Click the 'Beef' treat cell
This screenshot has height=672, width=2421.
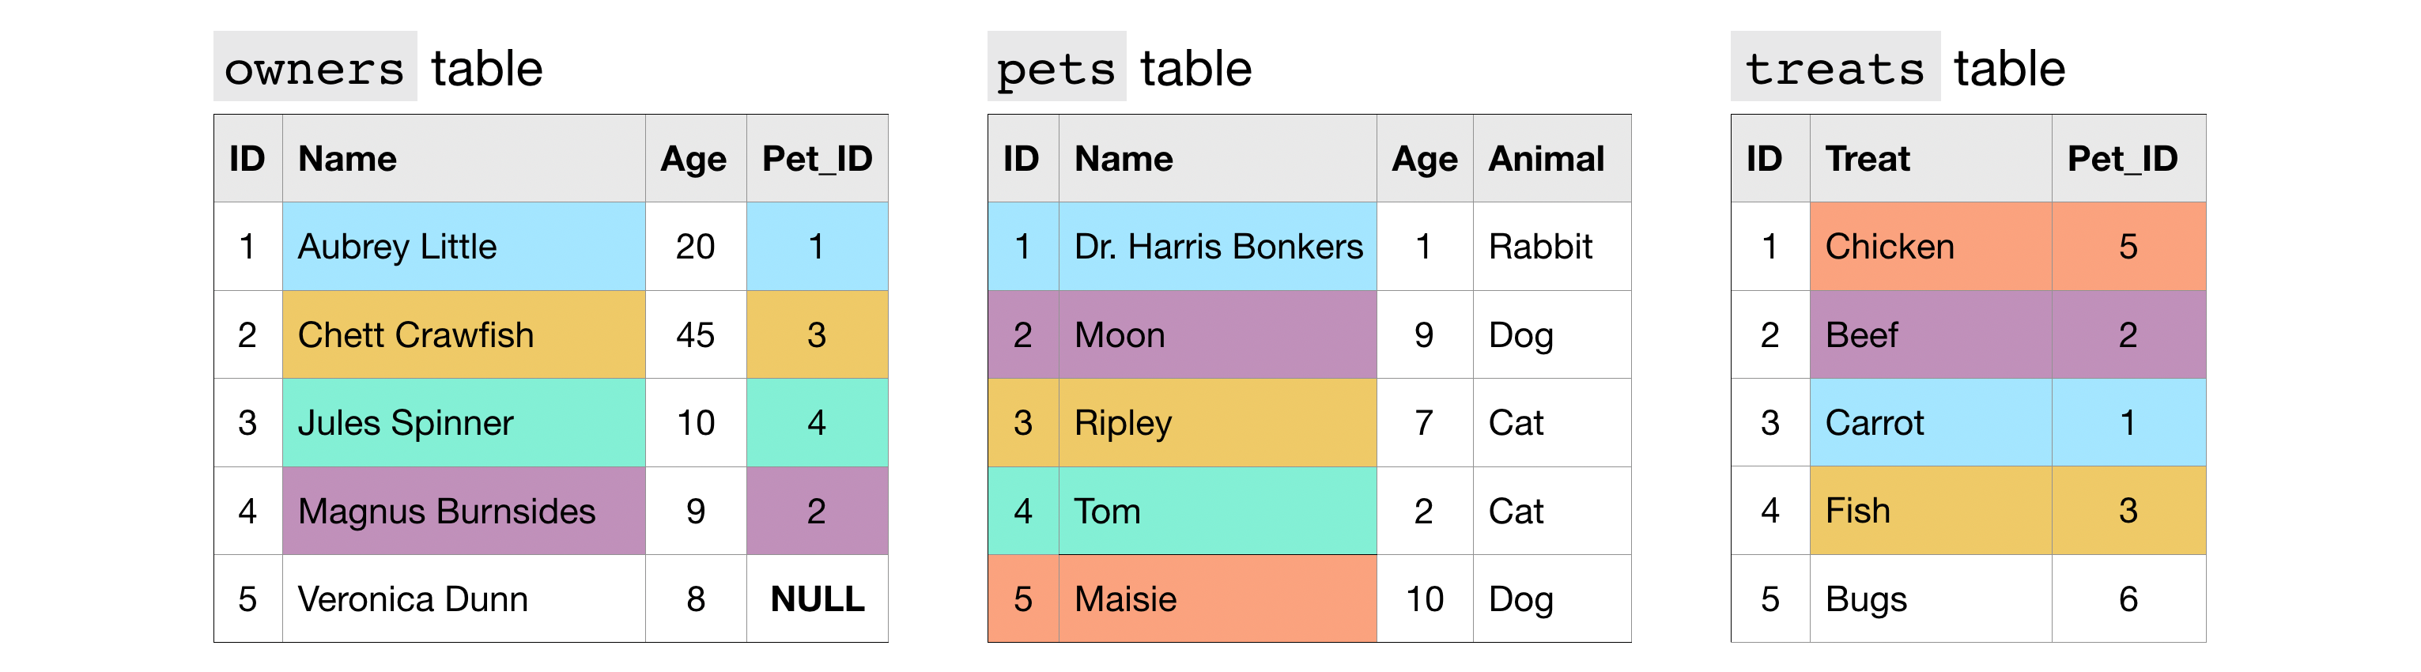(1929, 334)
